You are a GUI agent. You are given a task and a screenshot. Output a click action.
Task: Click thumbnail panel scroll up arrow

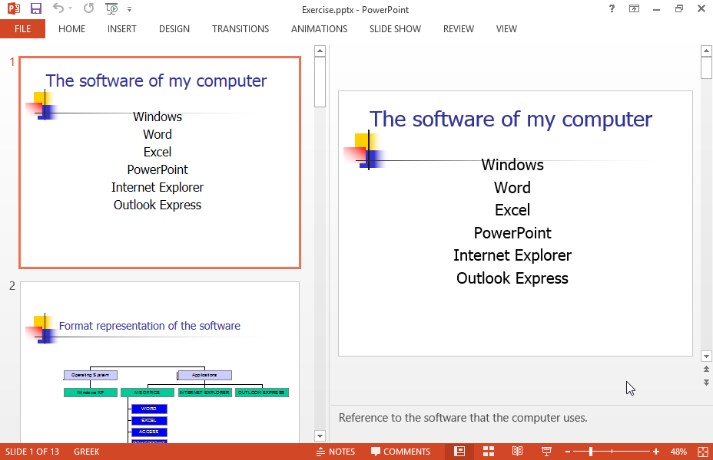320,51
